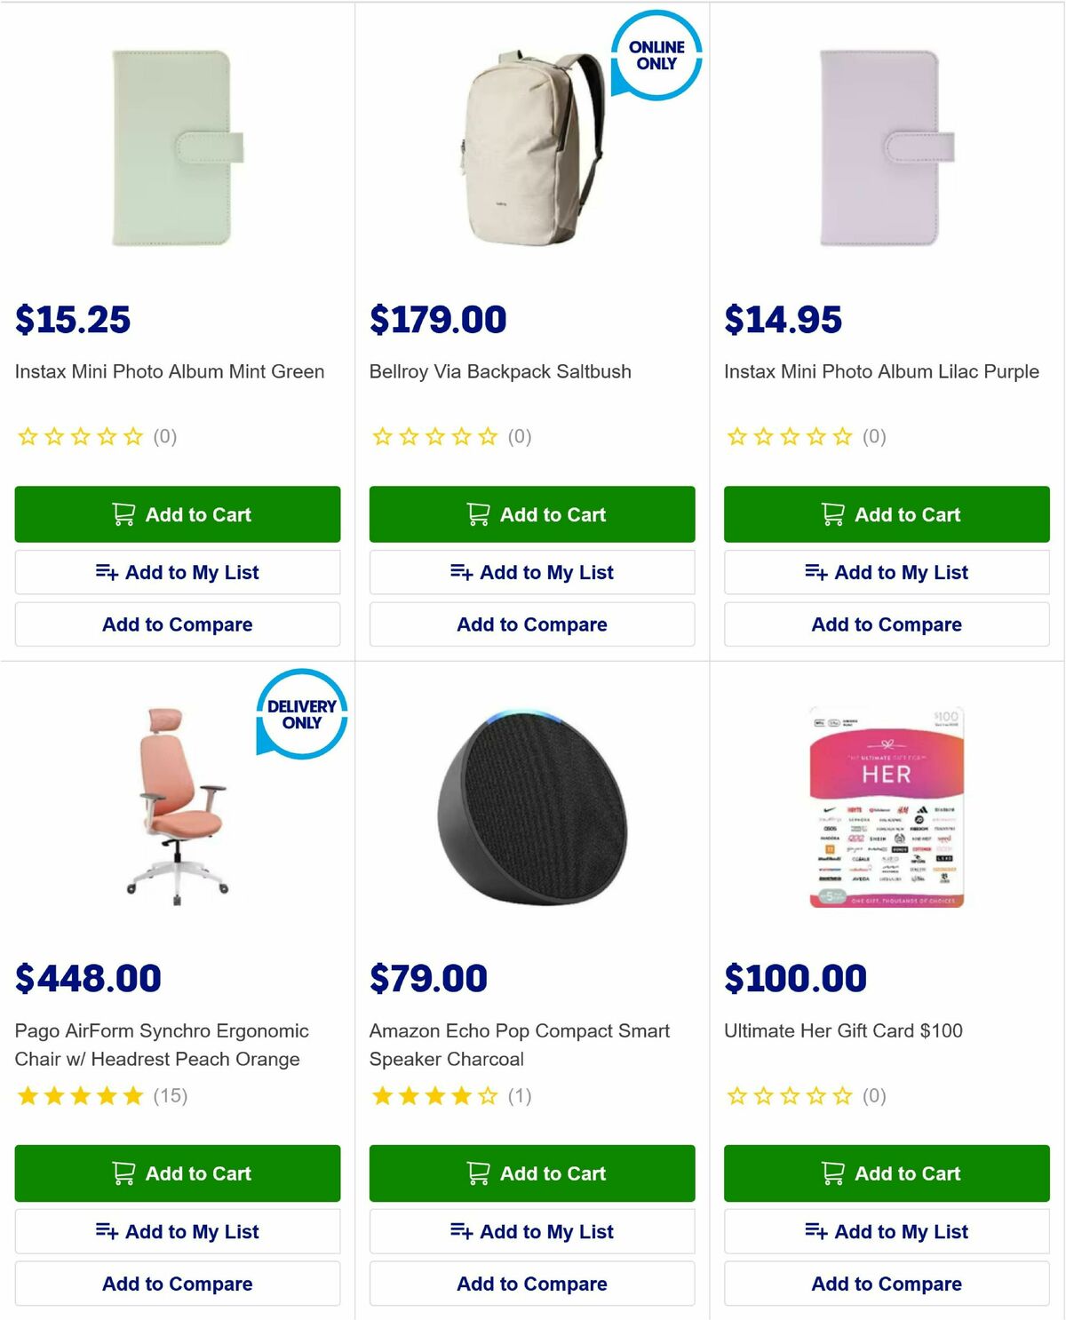Select the product title Ultimate Her Gift Card $100
Image resolution: width=1066 pixels, height=1320 pixels.
[842, 1031]
